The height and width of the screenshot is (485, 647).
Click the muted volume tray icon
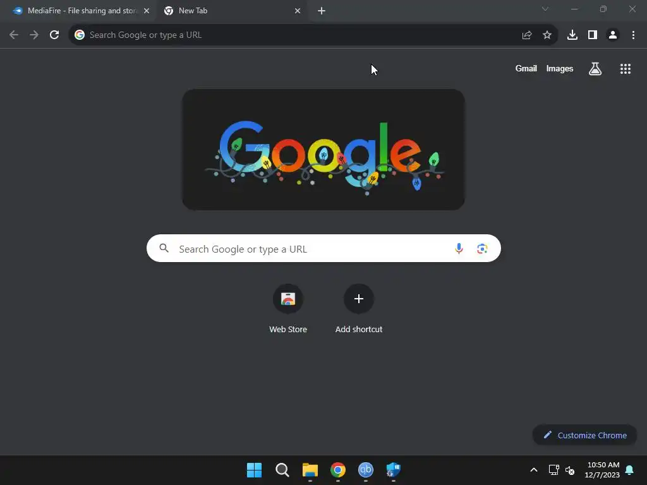(x=570, y=470)
